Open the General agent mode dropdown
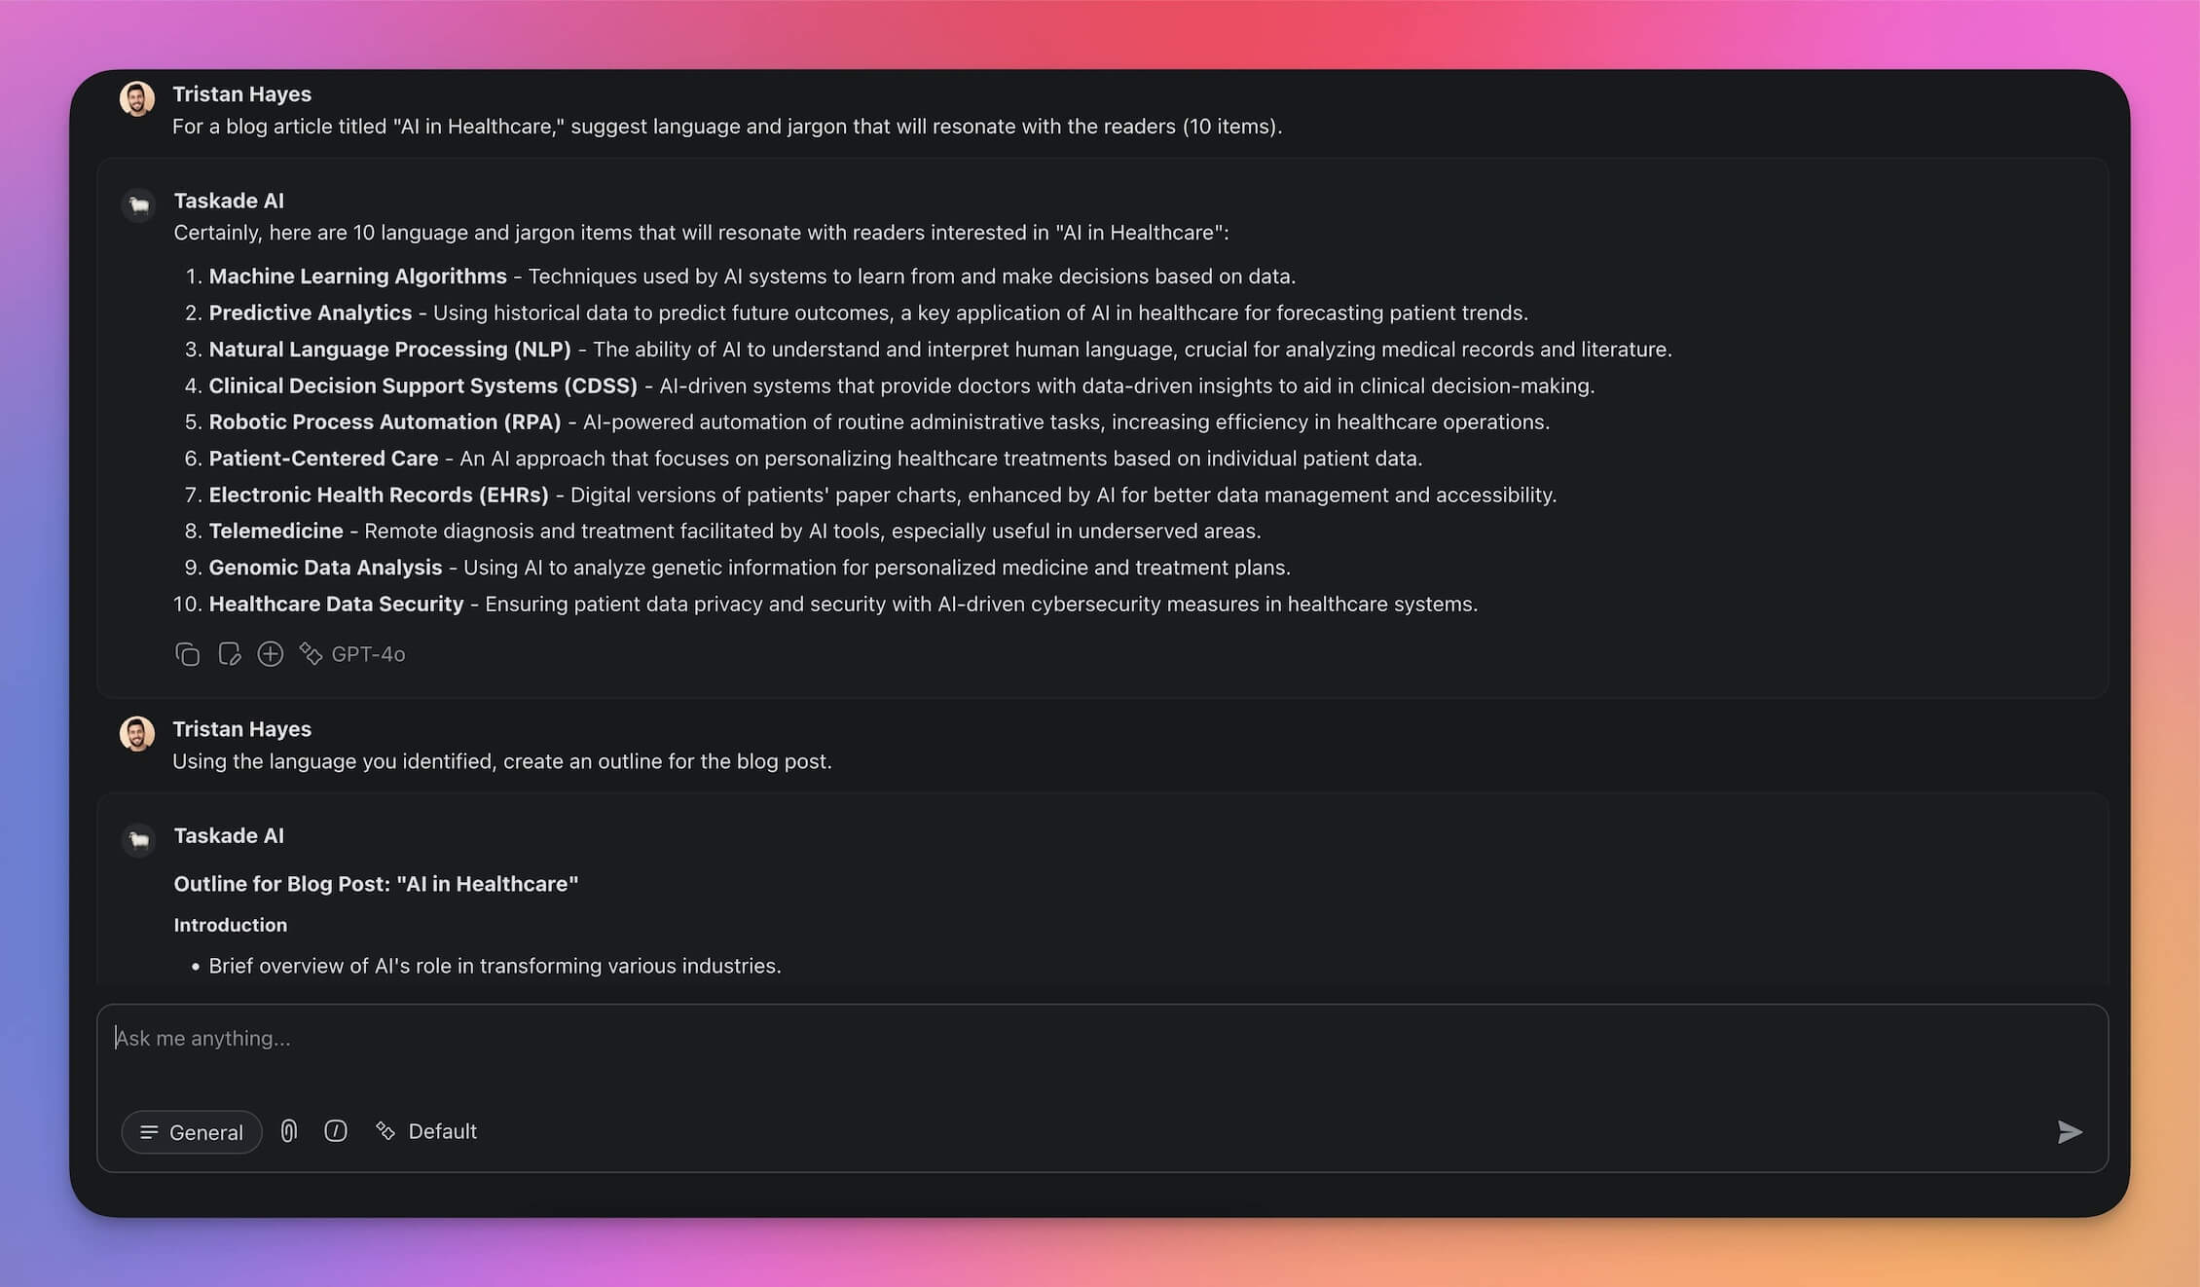This screenshot has width=2200, height=1287. click(x=192, y=1132)
